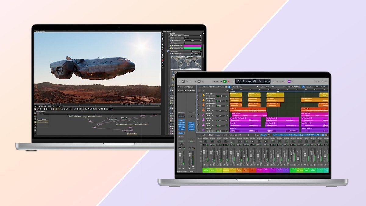This screenshot has width=366, height=206.
Task: Click the red Record button in transport
Action: 228,81
